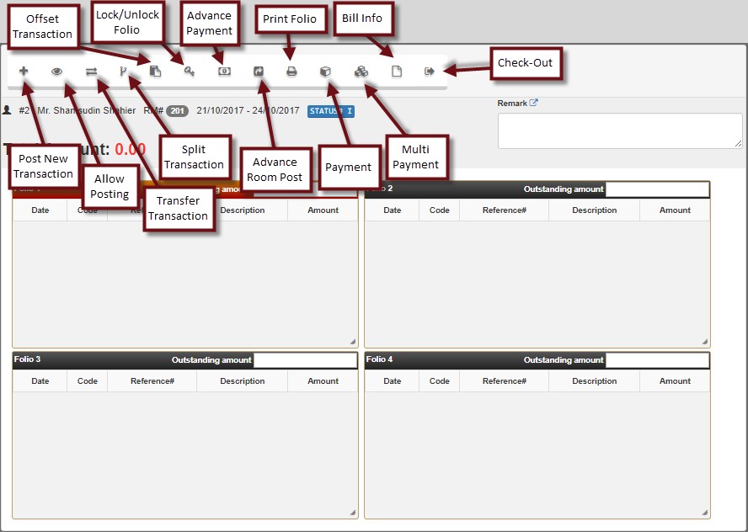The width and height of the screenshot is (748, 532).
Task: Click Folio 3 outstanding amount field
Action: (x=305, y=360)
